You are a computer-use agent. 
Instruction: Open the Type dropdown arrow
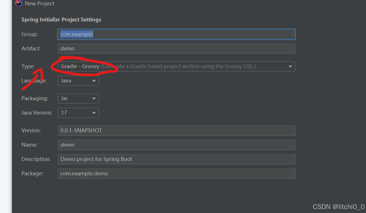point(290,66)
